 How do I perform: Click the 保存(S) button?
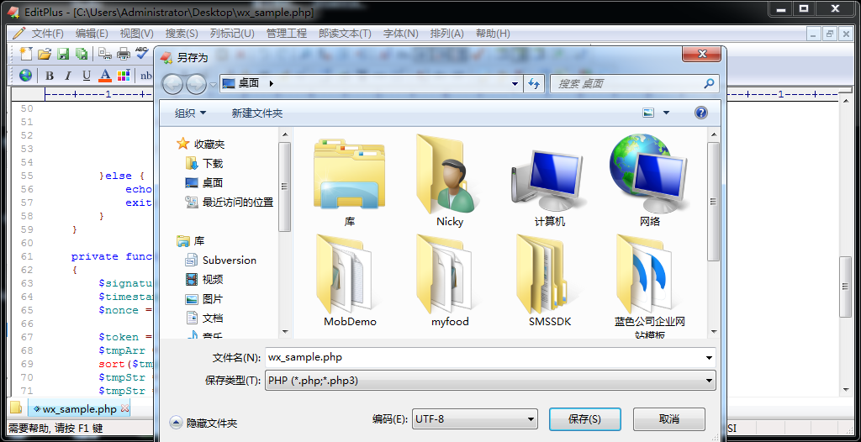tap(585, 419)
